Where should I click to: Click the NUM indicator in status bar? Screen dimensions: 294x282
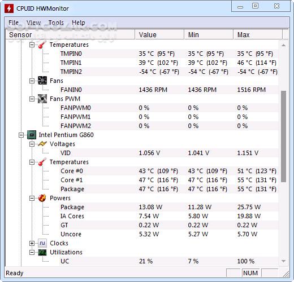[250, 273]
